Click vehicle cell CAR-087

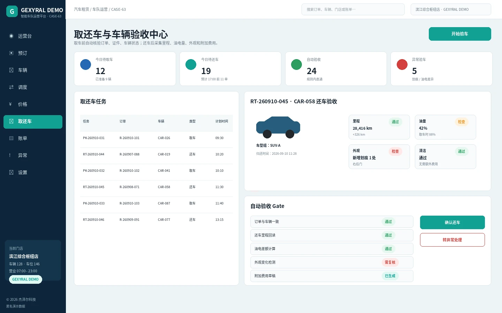(x=164, y=203)
